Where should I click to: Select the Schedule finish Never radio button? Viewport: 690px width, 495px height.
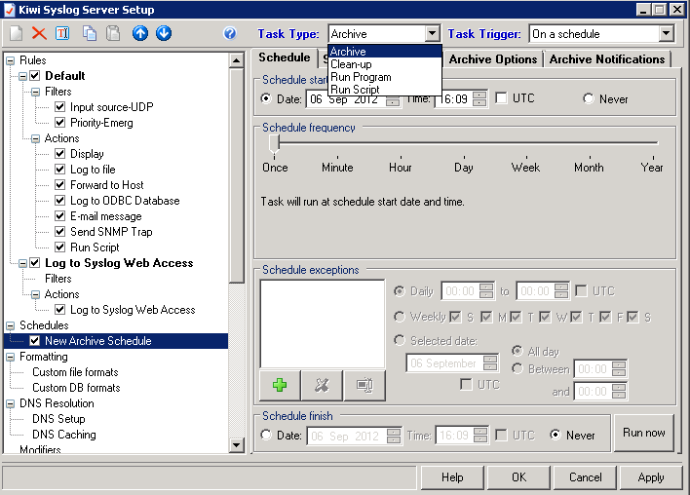[556, 436]
